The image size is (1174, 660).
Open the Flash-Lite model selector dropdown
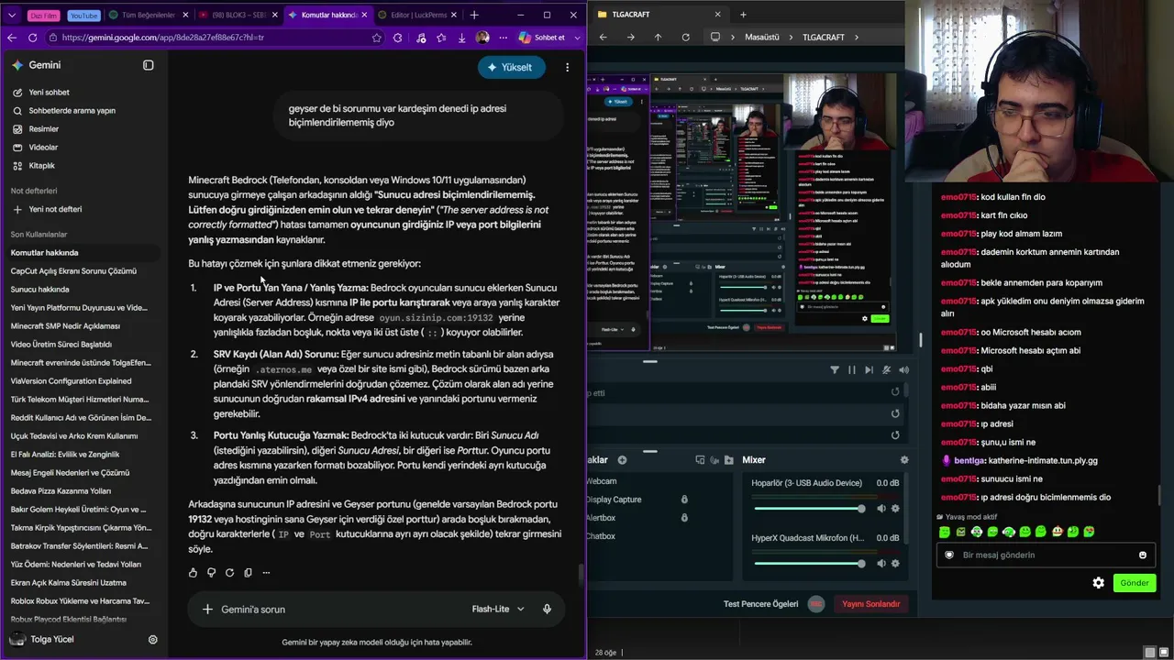[498, 610]
